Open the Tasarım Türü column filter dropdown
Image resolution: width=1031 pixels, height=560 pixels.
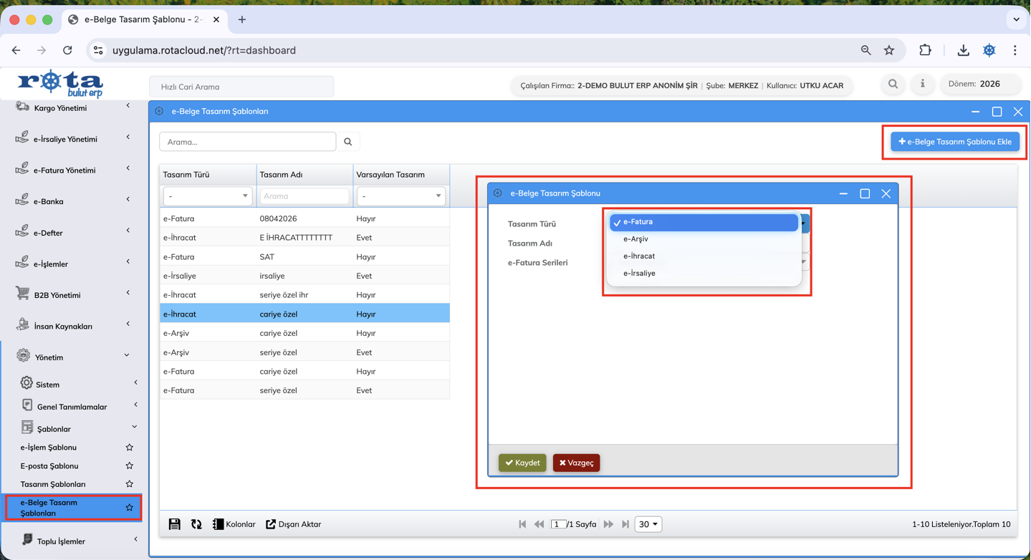(x=207, y=196)
